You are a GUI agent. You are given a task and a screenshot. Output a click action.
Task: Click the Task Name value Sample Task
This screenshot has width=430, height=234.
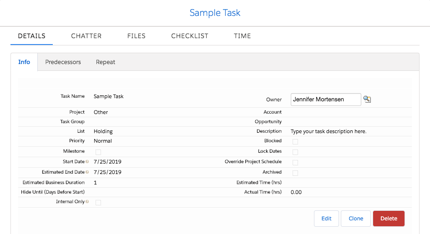point(109,96)
